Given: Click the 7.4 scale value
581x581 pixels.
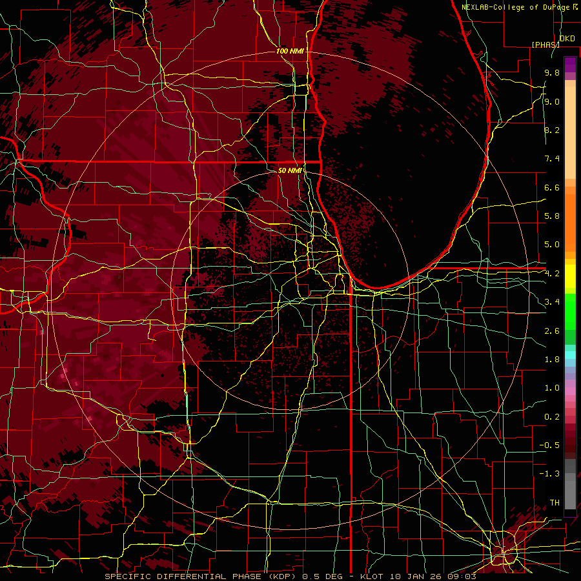Looking at the screenshot, I should [552, 159].
